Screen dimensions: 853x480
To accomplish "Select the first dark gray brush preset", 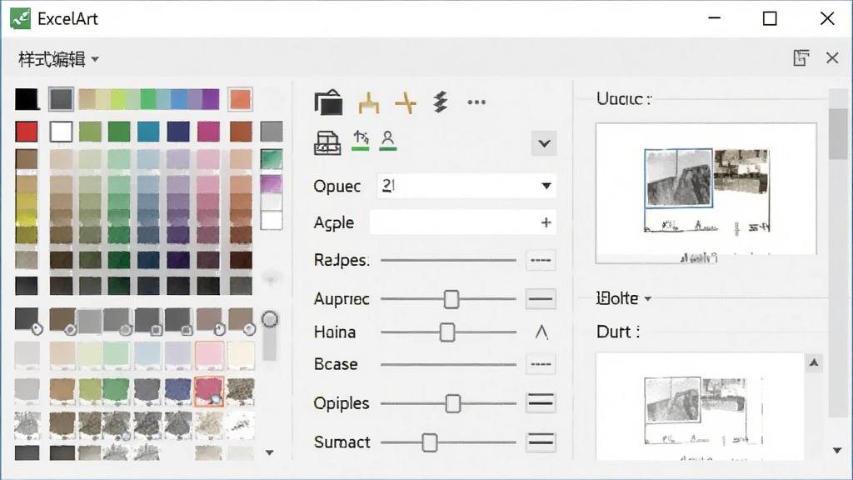I will [x=27, y=320].
